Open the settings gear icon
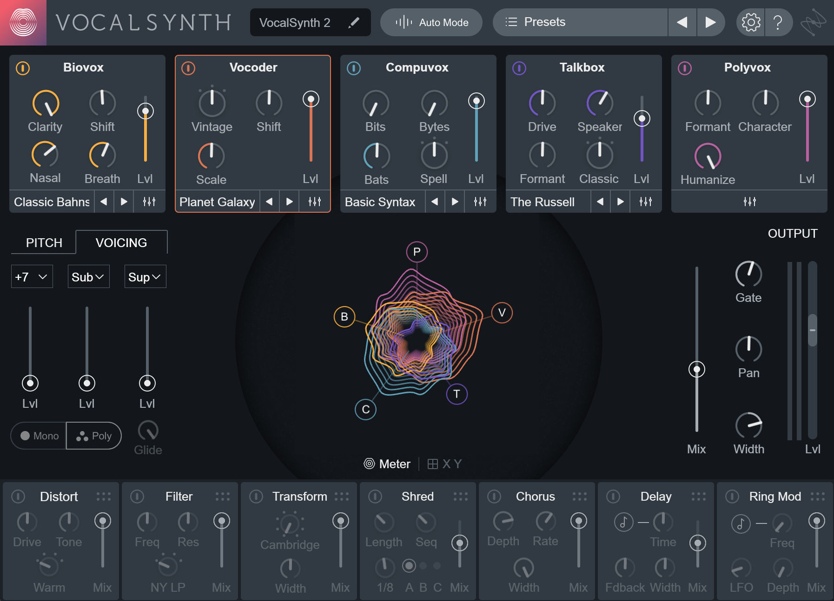Screen dimensions: 834x601 pos(750,22)
